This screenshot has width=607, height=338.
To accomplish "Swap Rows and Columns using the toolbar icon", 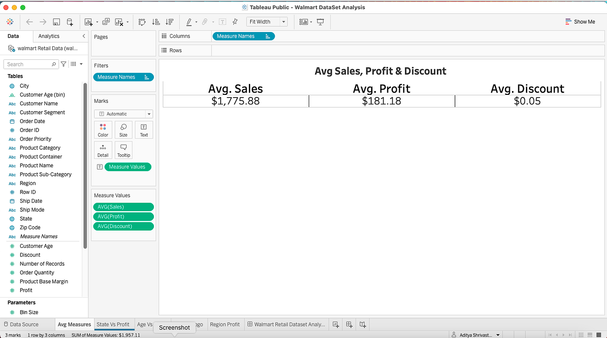I will click(142, 22).
